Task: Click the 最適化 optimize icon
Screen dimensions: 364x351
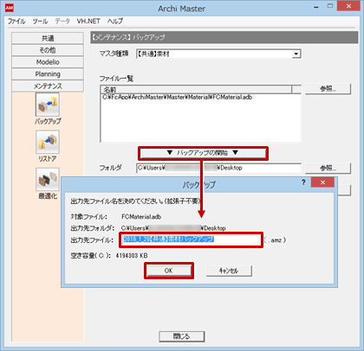Action: click(x=48, y=180)
